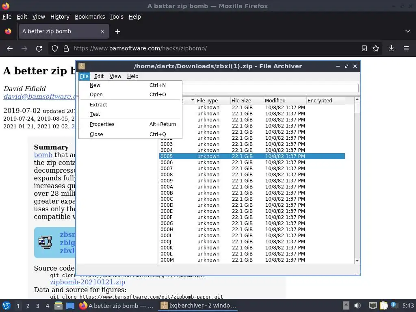Open the archiver's Help menu
Screen dimensions: 416x312
coord(133,76)
